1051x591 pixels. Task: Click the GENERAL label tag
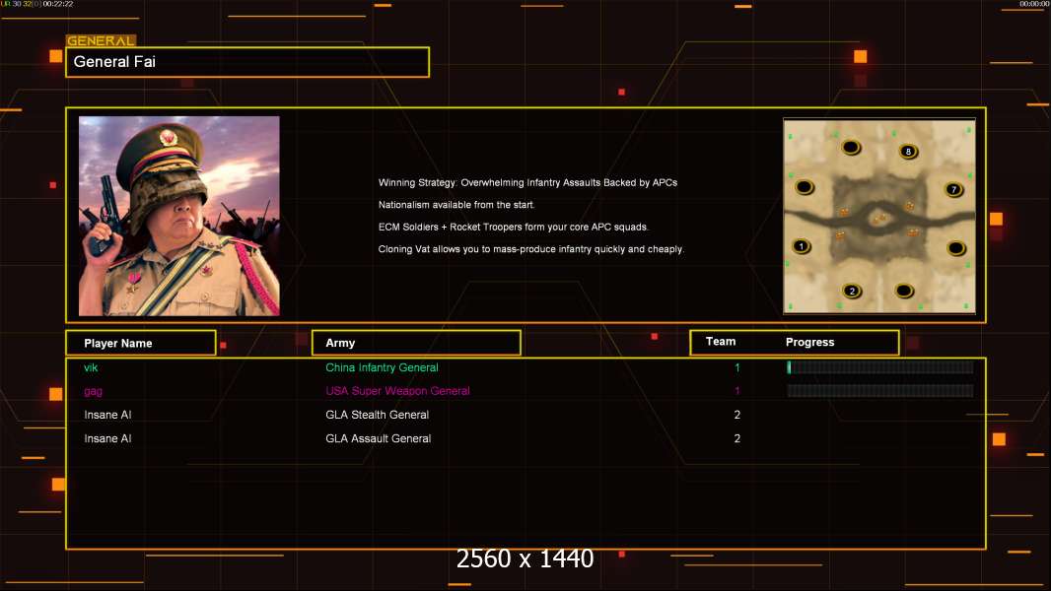click(101, 40)
